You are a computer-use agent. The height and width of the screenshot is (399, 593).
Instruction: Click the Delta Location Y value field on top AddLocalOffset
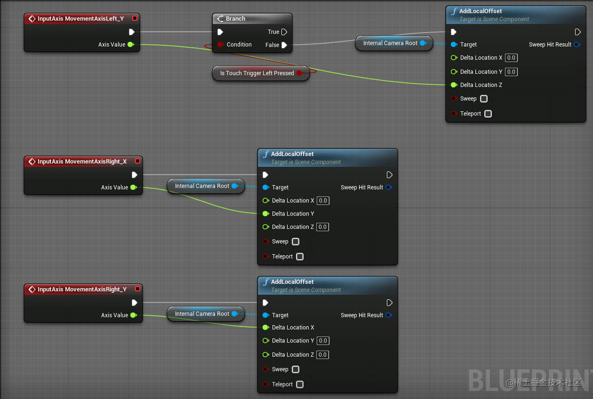(x=511, y=71)
